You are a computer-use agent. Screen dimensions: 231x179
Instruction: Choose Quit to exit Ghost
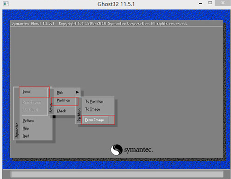tap(26, 136)
